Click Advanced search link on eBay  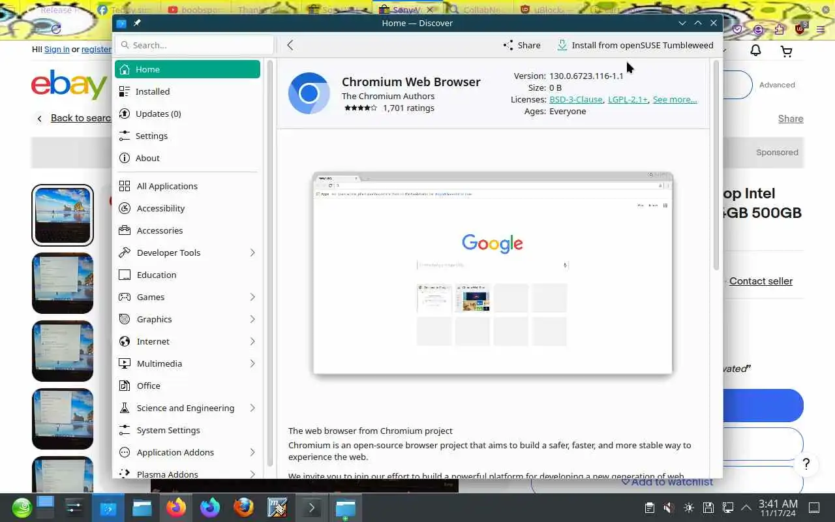point(777,85)
